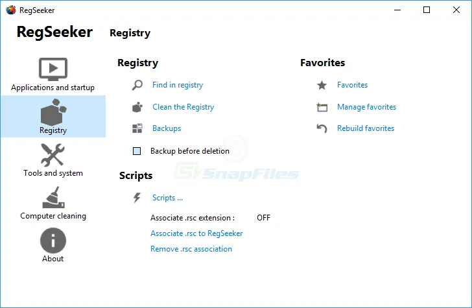Click the Rebuild favorites undo arrow icon

click(x=322, y=128)
